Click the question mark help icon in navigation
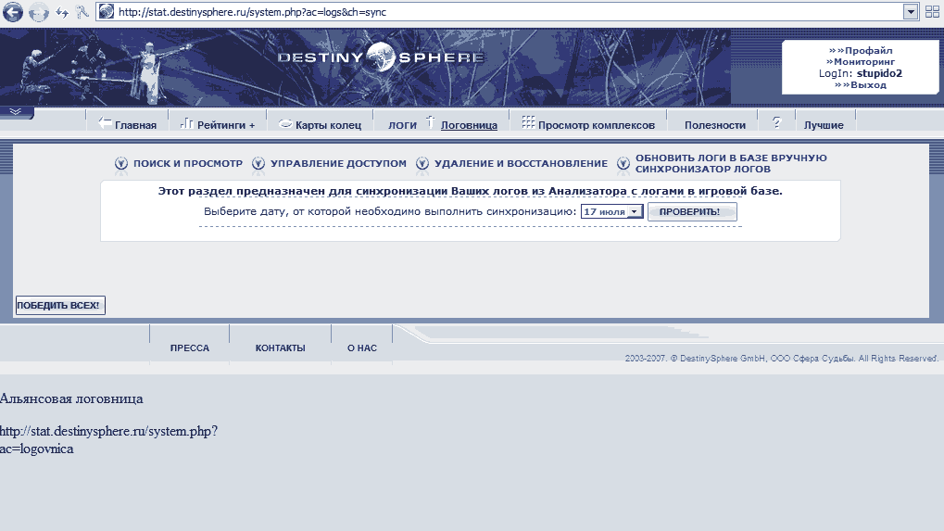This screenshot has height=531, width=944. (776, 123)
